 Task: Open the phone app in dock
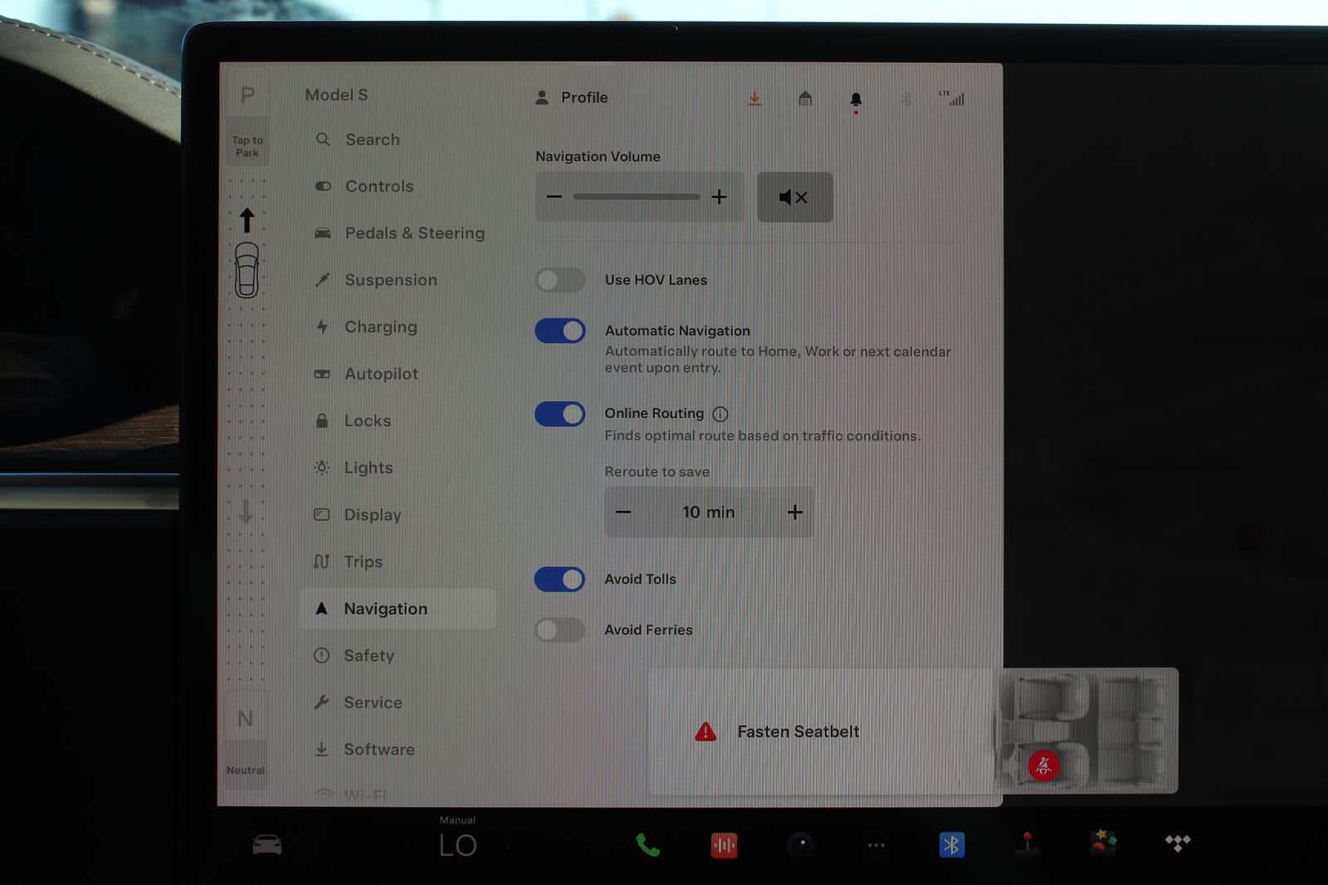647,845
